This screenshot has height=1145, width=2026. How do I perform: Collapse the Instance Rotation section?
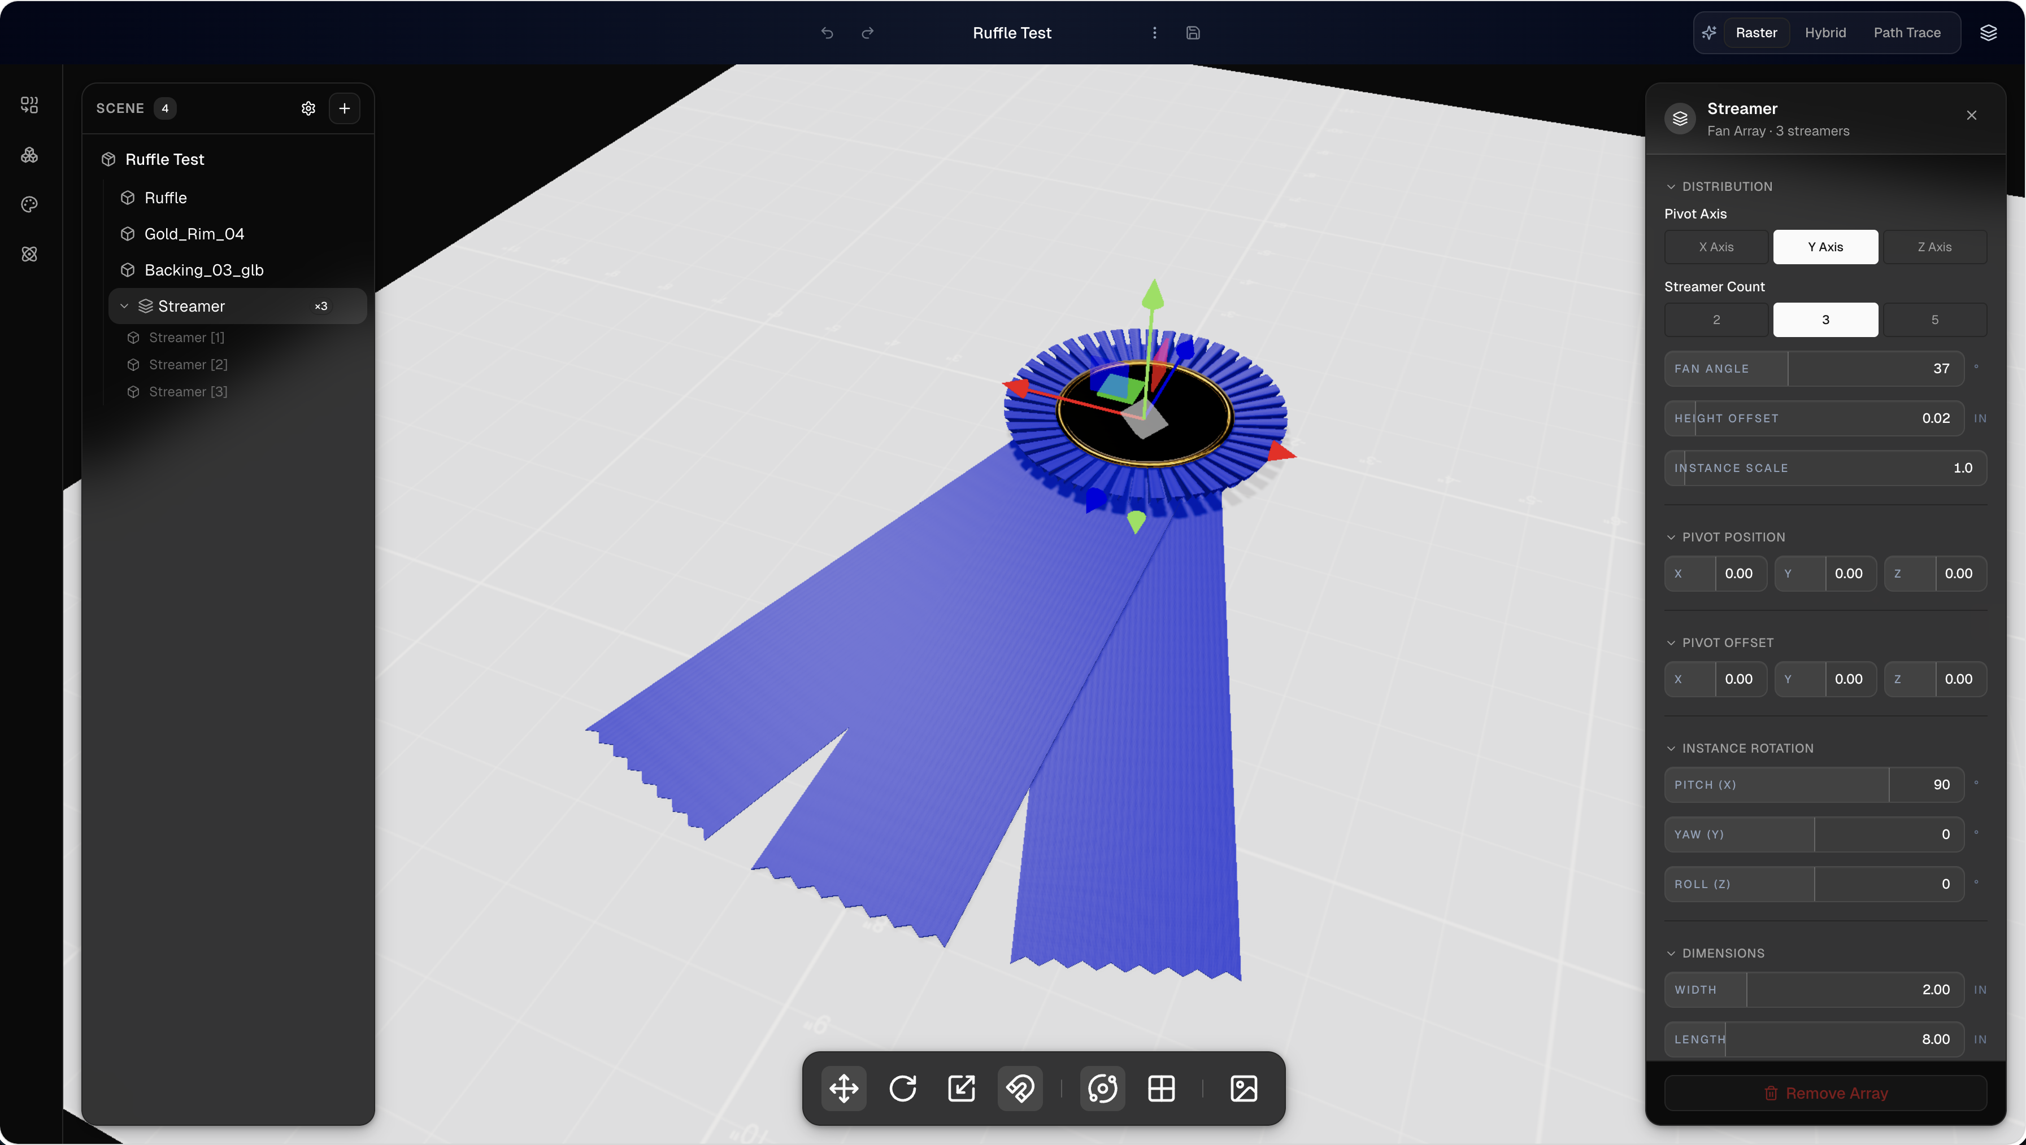(x=1671, y=749)
